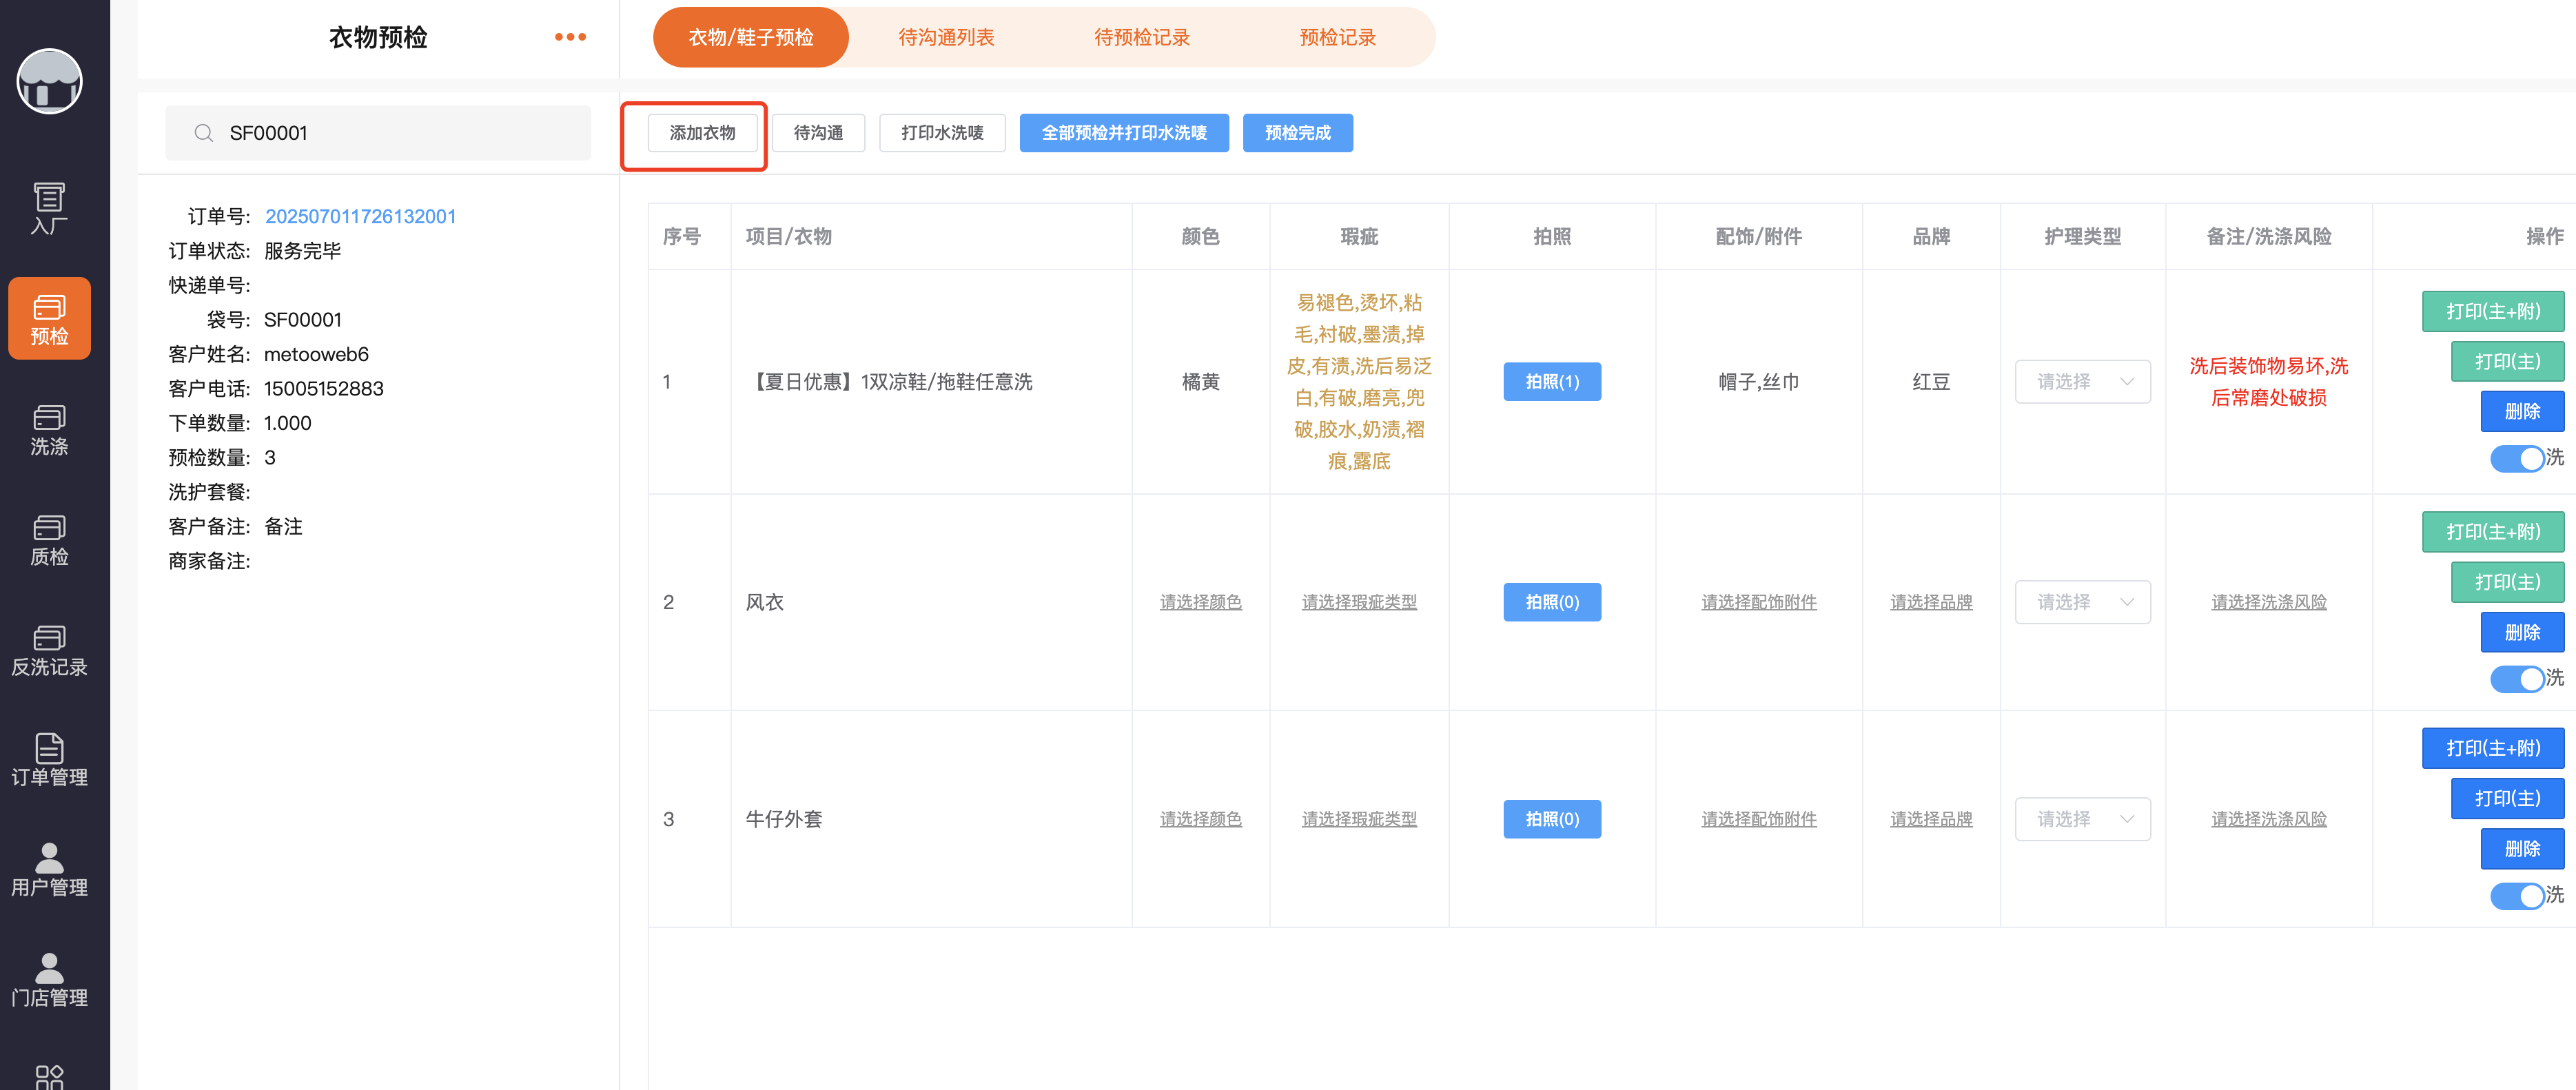
Task: Click the three-dot more options icon
Action: pos(570,37)
